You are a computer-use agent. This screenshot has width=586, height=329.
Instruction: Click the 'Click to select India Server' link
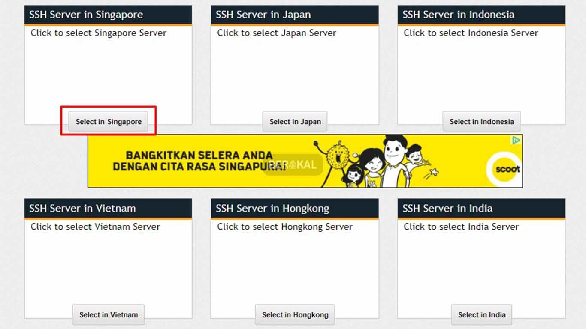tap(460, 227)
